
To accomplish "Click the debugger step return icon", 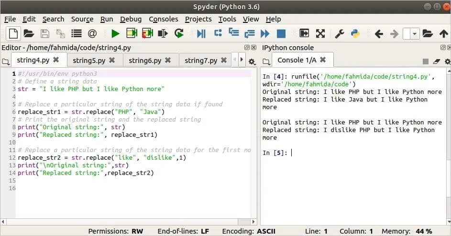I will point(249,34).
